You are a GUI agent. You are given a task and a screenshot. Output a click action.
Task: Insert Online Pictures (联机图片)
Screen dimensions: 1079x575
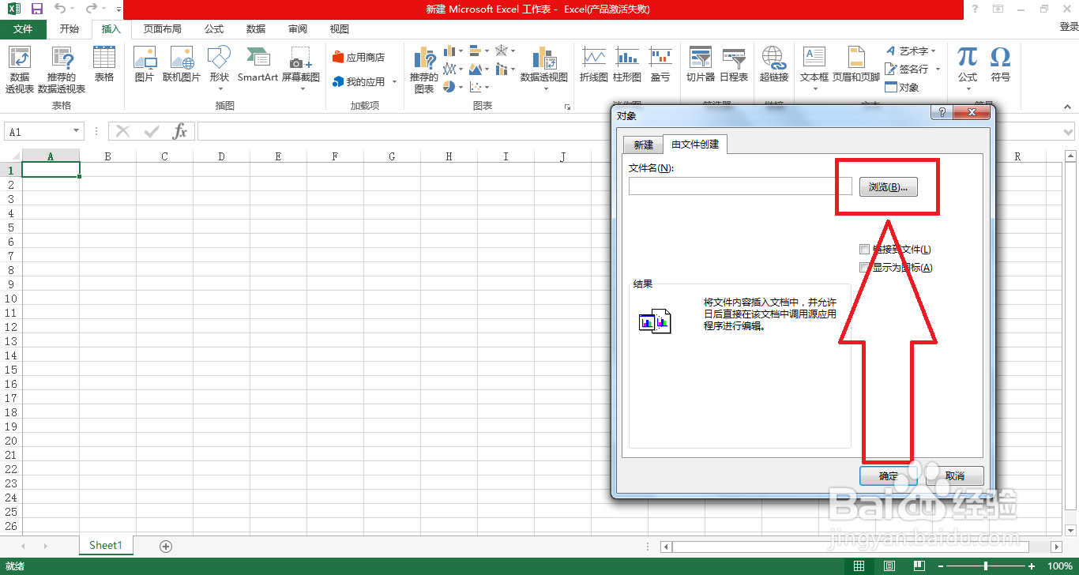click(182, 65)
